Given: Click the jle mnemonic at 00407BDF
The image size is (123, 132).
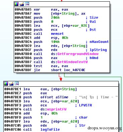Looking at the screenshot, I should click(x=37, y=70).
